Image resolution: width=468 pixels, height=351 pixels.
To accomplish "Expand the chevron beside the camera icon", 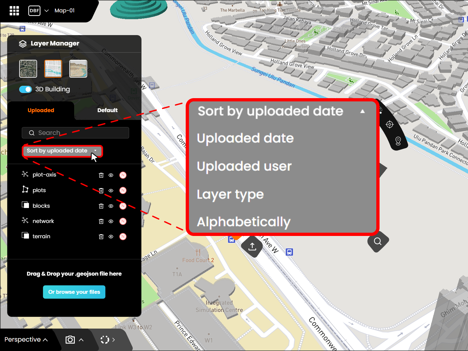I will [x=81, y=340].
